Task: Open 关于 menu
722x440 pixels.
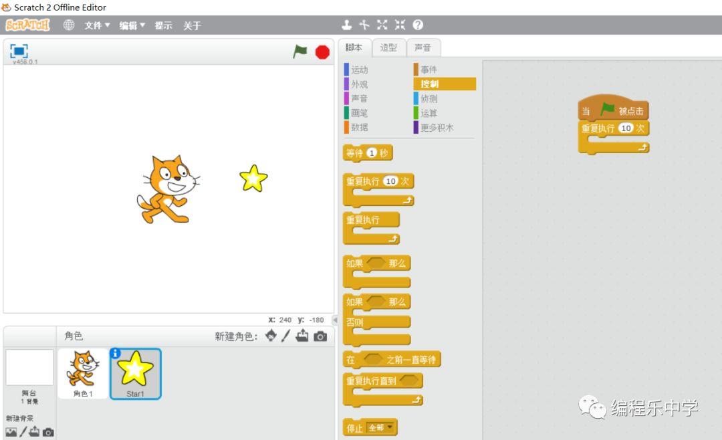Action: coord(192,25)
